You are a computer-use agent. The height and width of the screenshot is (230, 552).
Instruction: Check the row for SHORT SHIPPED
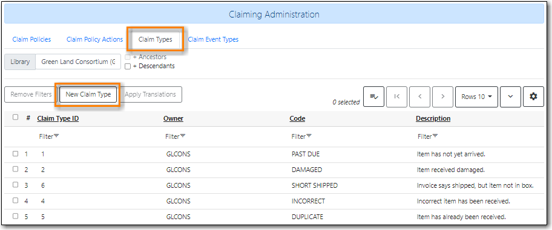(16, 185)
